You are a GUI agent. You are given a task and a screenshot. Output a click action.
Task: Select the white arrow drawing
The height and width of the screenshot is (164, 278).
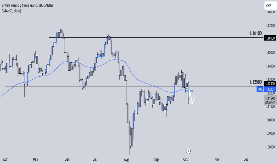(x=191, y=98)
